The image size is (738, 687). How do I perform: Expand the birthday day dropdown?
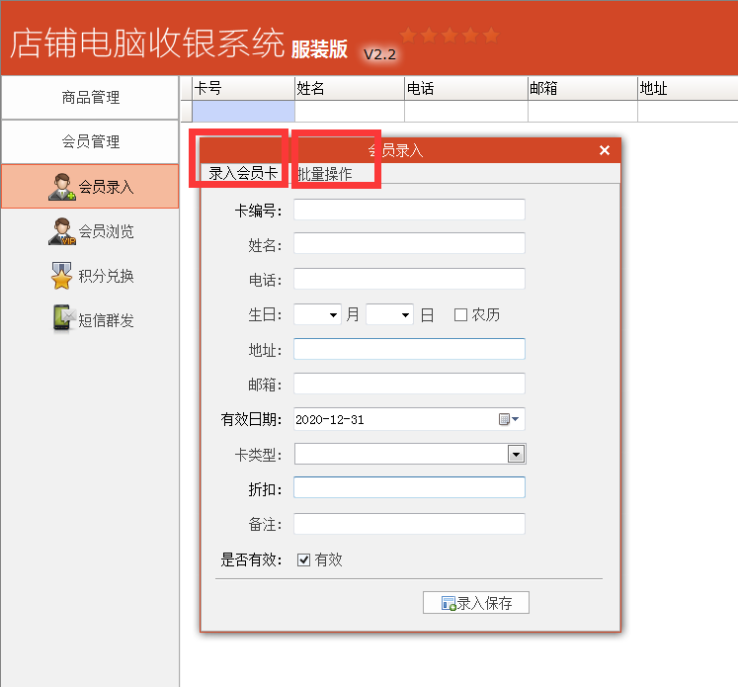click(405, 314)
